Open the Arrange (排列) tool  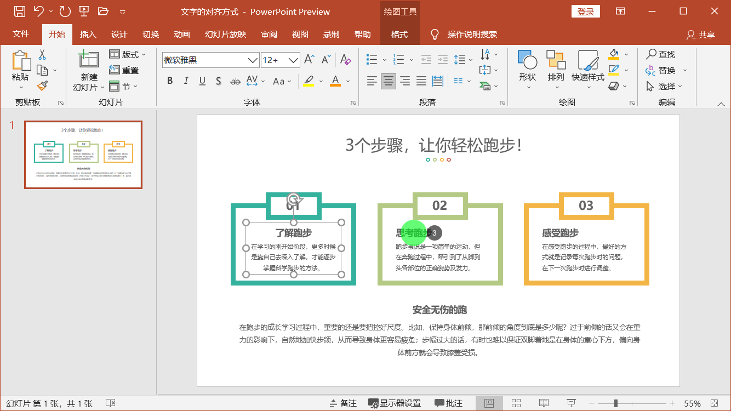556,60
